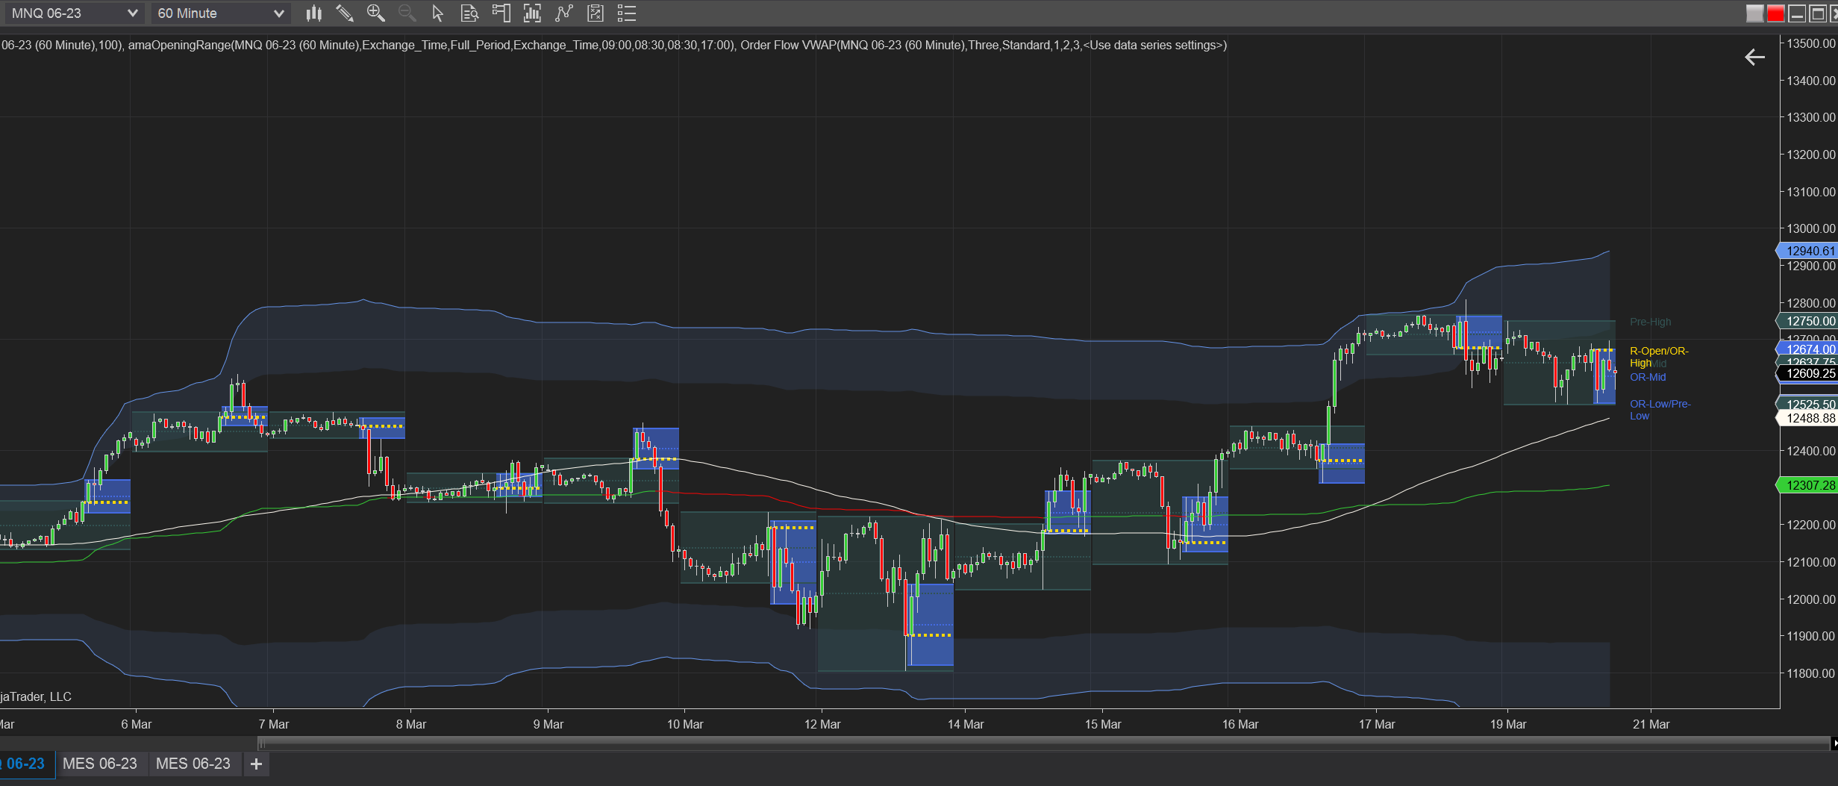Click the red interval link square
The image size is (1838, 786).
pos(1776,13)
